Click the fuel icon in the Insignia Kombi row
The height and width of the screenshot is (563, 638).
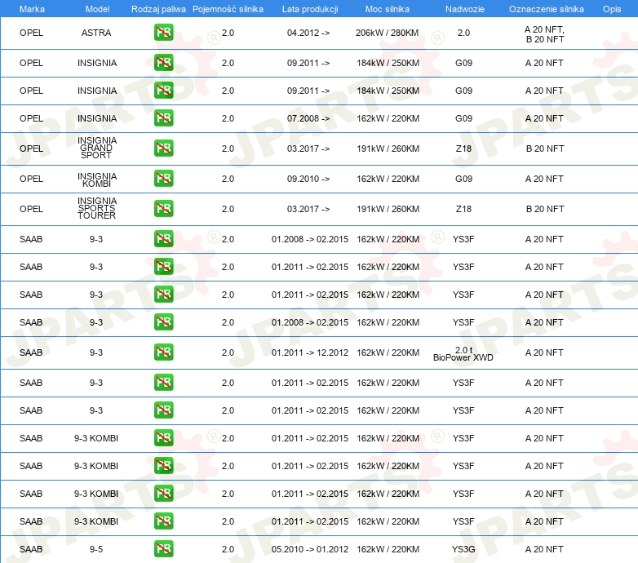click(163, 179)
